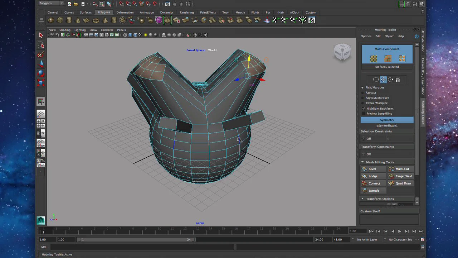Open the Shading panel menu
This screenshot has height=258, width=458.
(65, 30)
